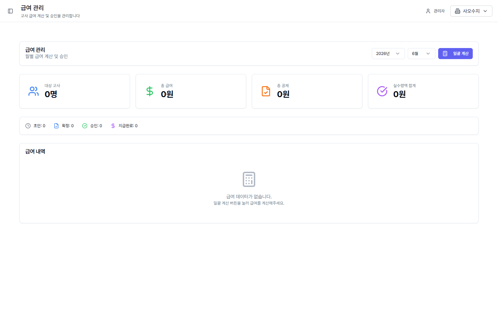
Task: Toggle the sidebar panel icon
Action: coord(10,11)
